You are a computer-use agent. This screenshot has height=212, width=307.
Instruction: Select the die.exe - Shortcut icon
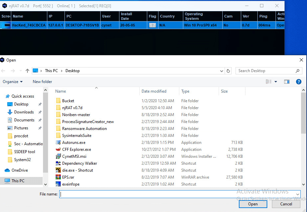point(58,170)
